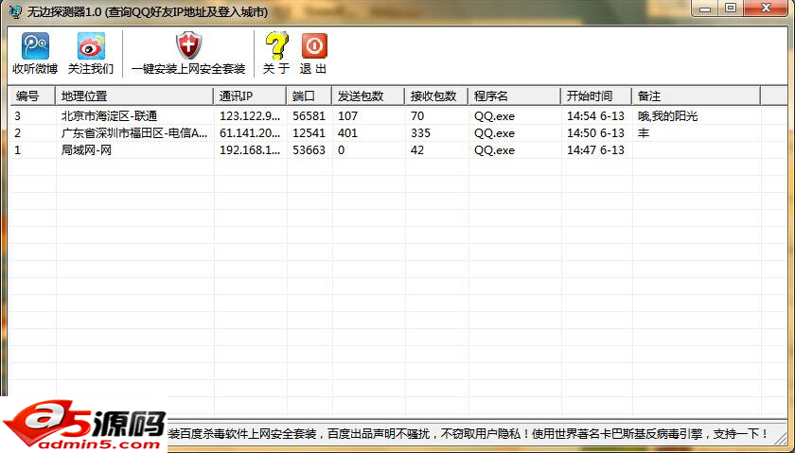The height and width of the screenshot is (453, 795).
Task: Sort by 程序名 column header
Action: pos(514,96)
